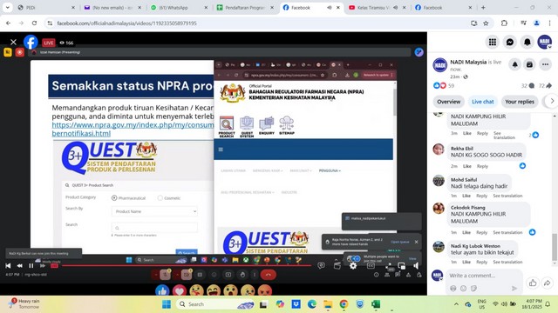Screen dimensions: 558x313
Task: Skip to the video start with previous button
Action: tap(8, 265)
